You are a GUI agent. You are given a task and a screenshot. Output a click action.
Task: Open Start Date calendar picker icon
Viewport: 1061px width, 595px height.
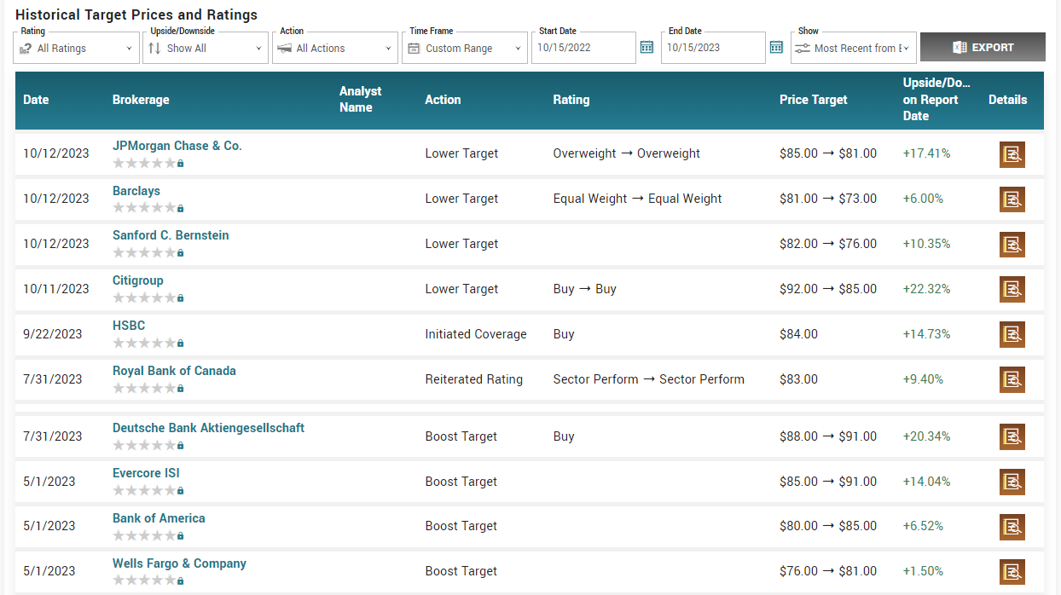[x=646, y=48]
